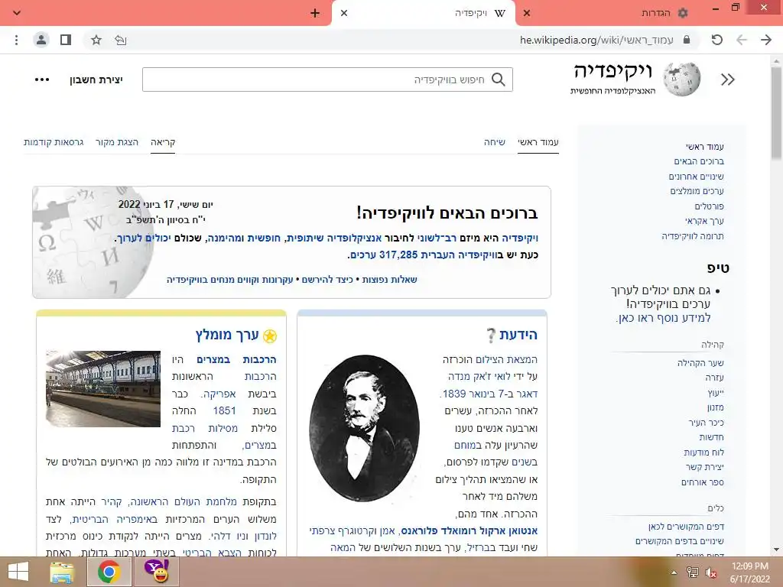Click the הידעת heading link
The width and height of the screenshot is (783, 587).
pos(518,335)
